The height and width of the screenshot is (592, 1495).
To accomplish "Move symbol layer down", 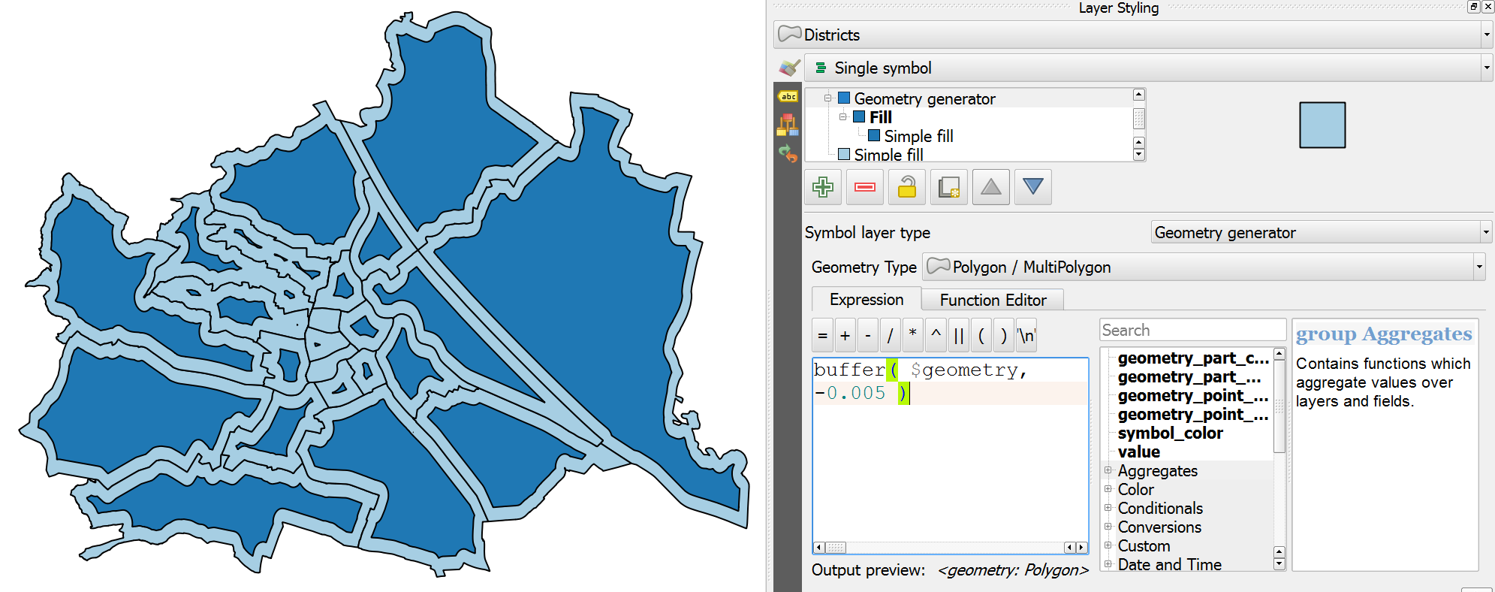I will pos(1033,187).
